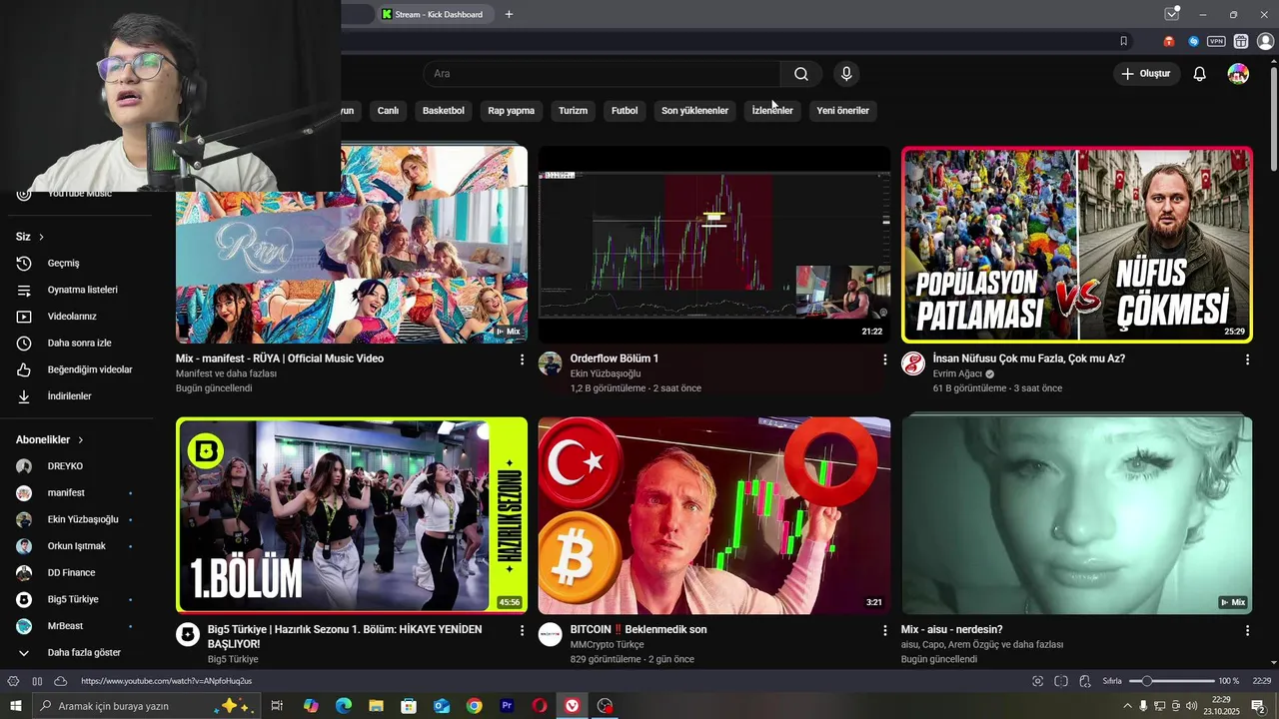Image resolution: width=1279 pixels, height=719 pixels.
Task: Open the VPN badge in the browser toolbar
Action: point(1216,42)
